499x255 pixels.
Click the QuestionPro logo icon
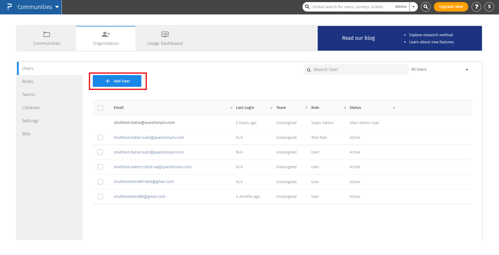pos(9,7)
